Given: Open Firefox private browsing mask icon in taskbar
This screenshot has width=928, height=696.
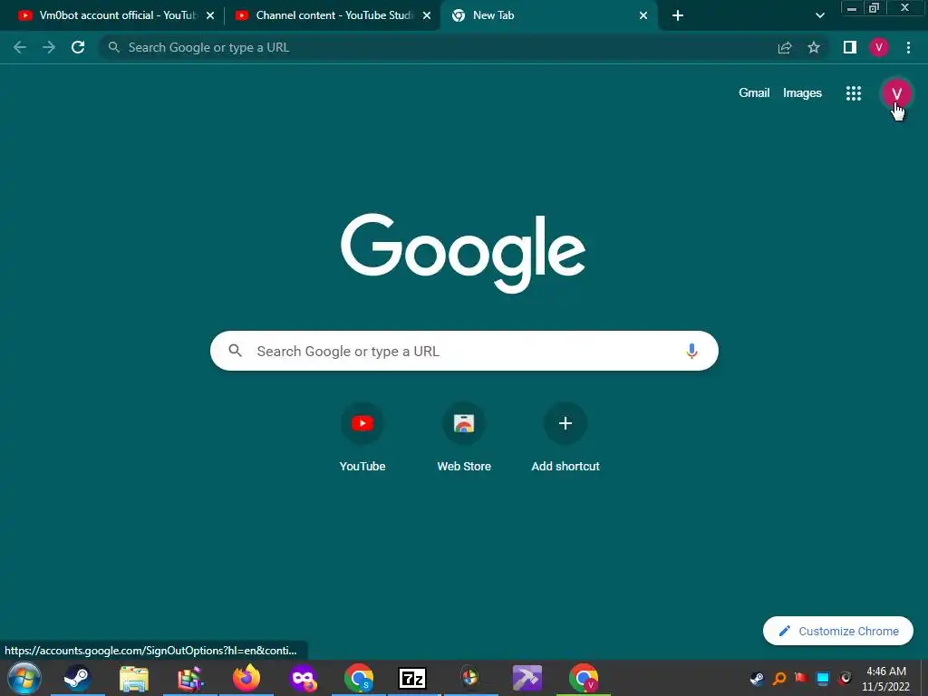Looking at the screenshot, I should coord(303,678).
